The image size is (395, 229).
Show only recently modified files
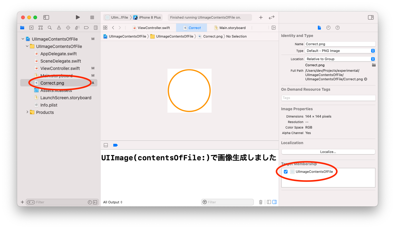tap(90, 202)
